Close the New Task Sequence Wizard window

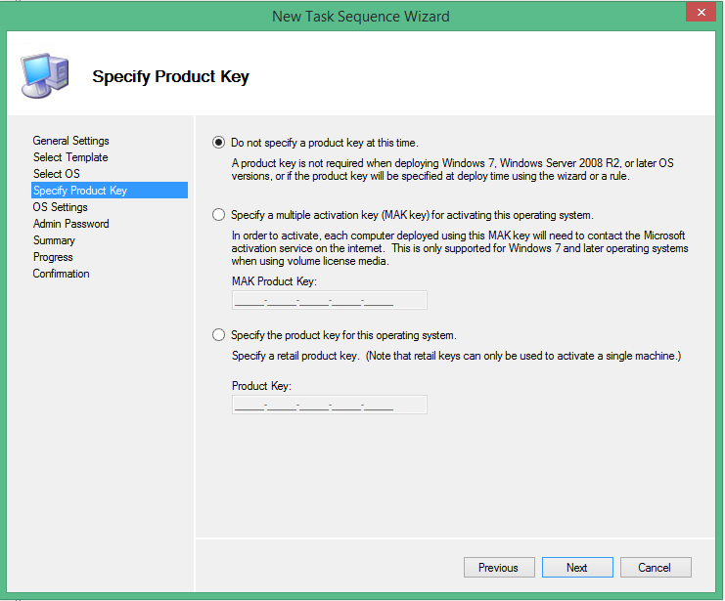(x=698, y=13)
